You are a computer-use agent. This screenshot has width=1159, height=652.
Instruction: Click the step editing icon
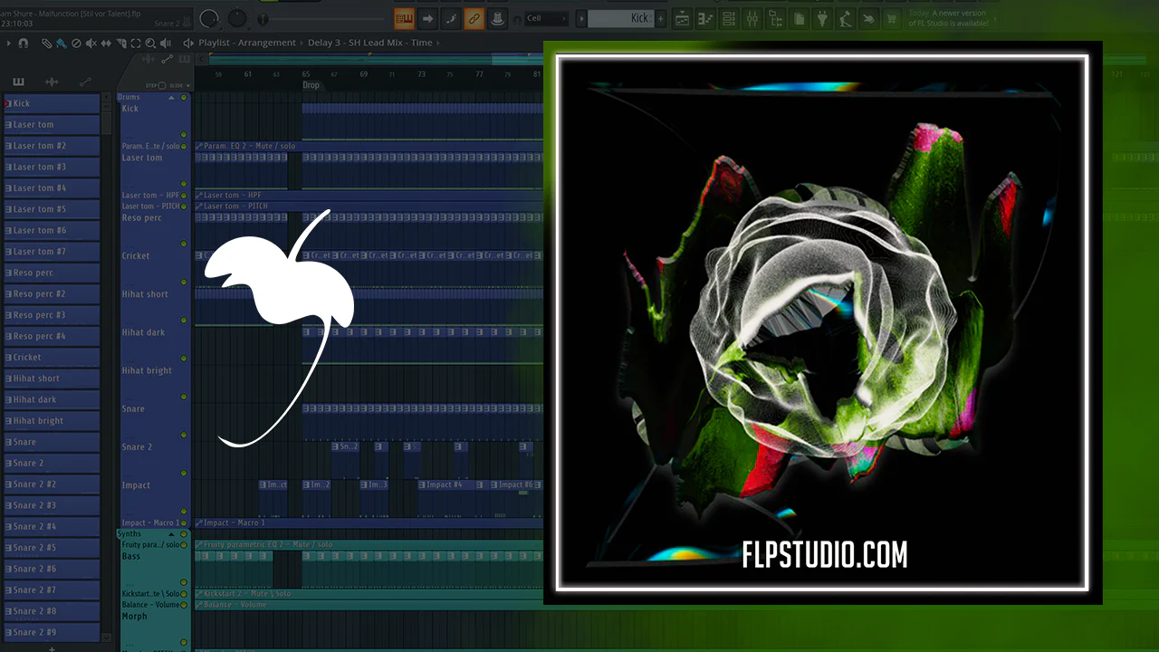(x=451, y=18)
